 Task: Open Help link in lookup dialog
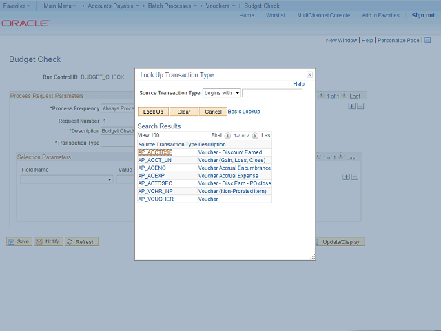click(298, 84)
